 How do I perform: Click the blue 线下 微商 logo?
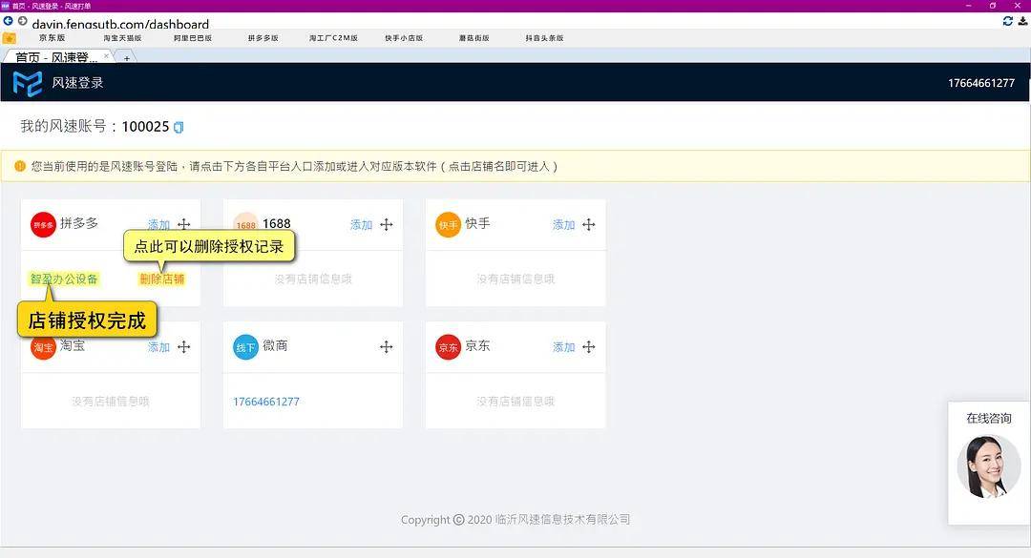246,347
